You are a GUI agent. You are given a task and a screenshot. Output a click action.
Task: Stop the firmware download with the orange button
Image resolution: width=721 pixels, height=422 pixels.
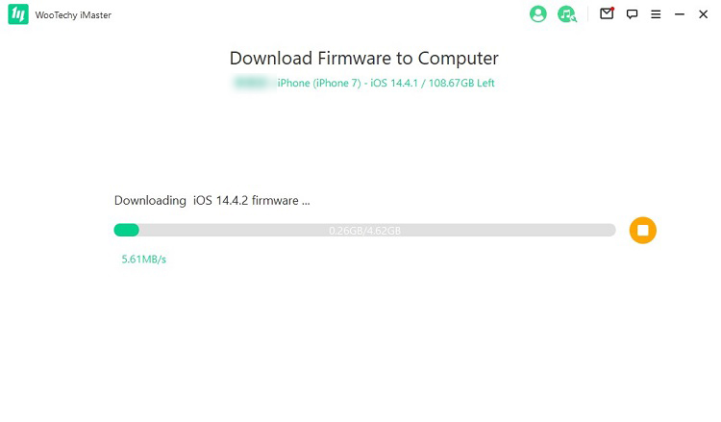(x=643, y=231)
